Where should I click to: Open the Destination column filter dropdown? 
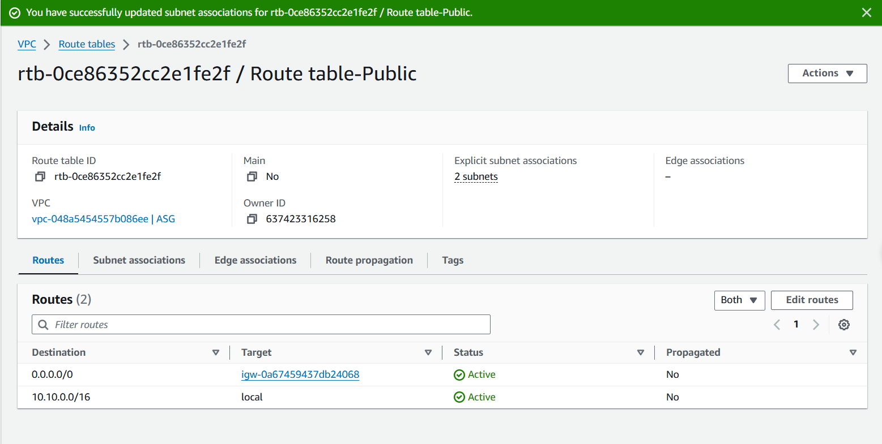tap(216, 352)
